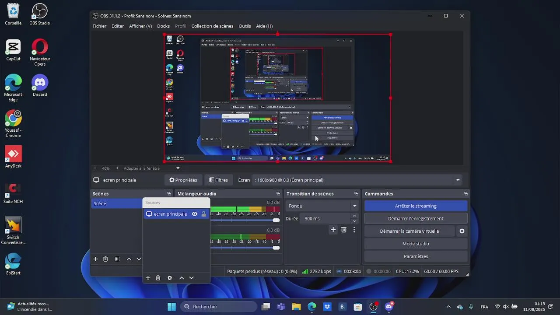Open the Afficher (V) menu
The height and width of the screenshot is (315, 560).
point(140,26)
